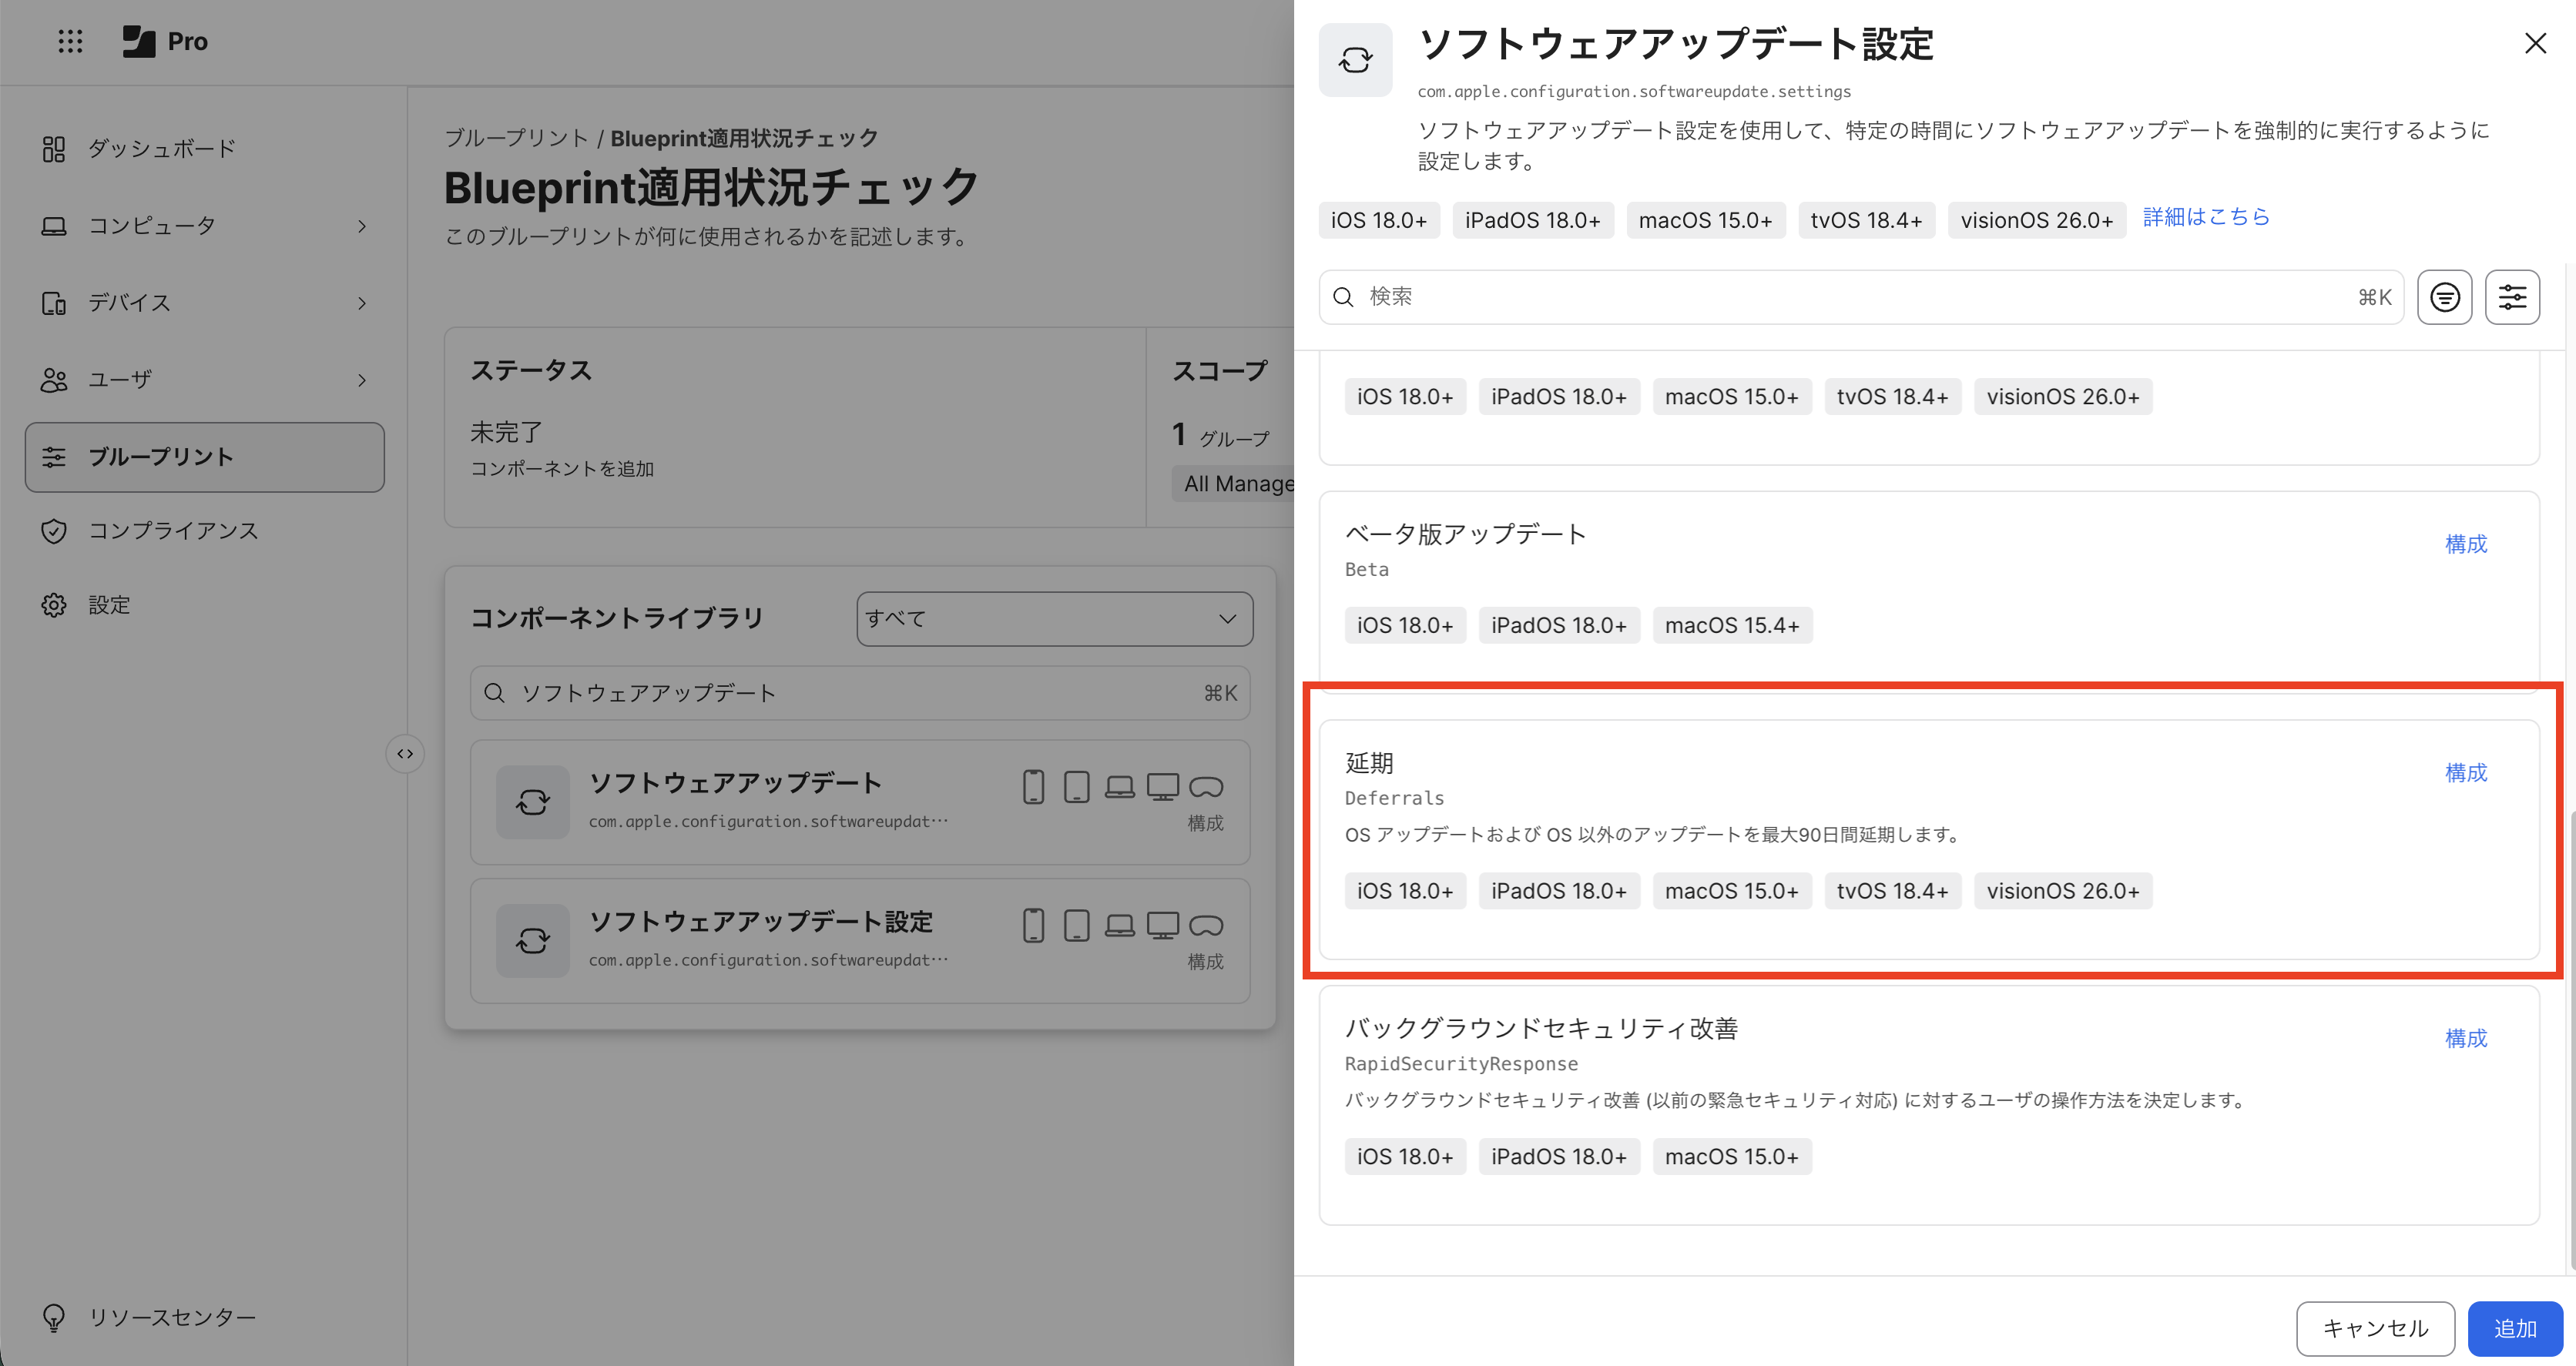The image size is (2576, 1366).
Task: Expand the ユーザ chevron
Action: coord(362,380)
